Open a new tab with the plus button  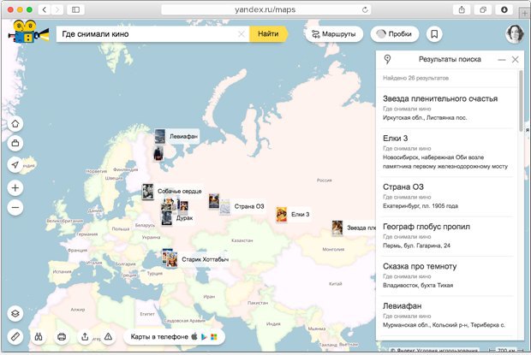(x=524, y=13)
